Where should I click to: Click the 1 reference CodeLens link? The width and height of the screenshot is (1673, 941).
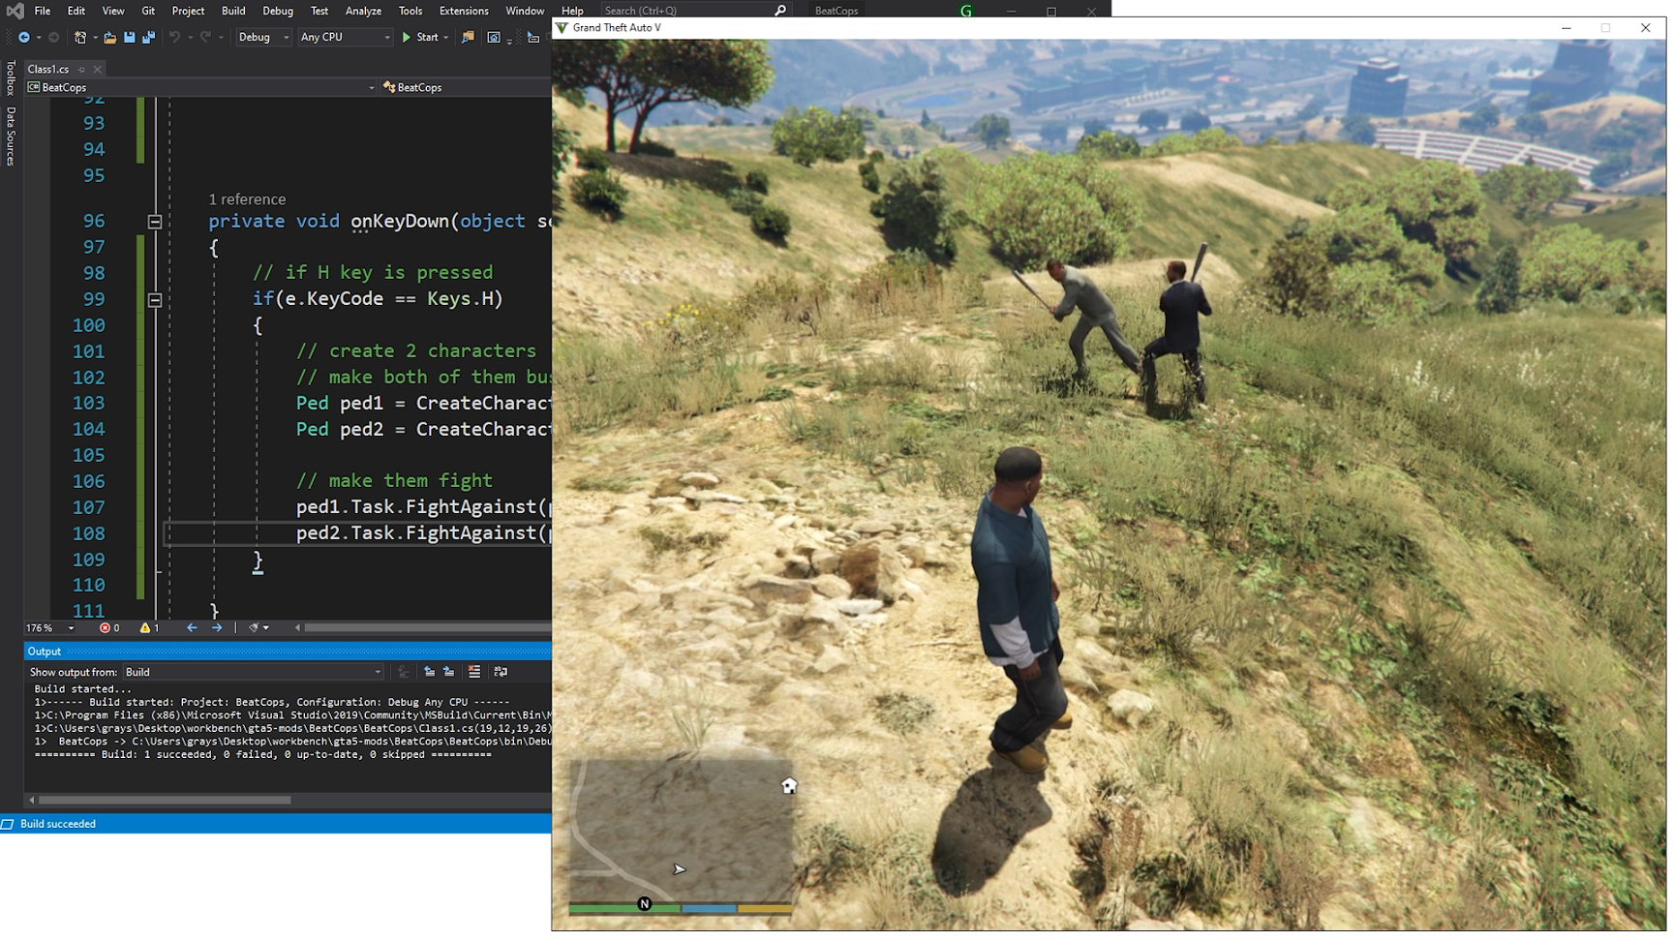tap(247, 199)
